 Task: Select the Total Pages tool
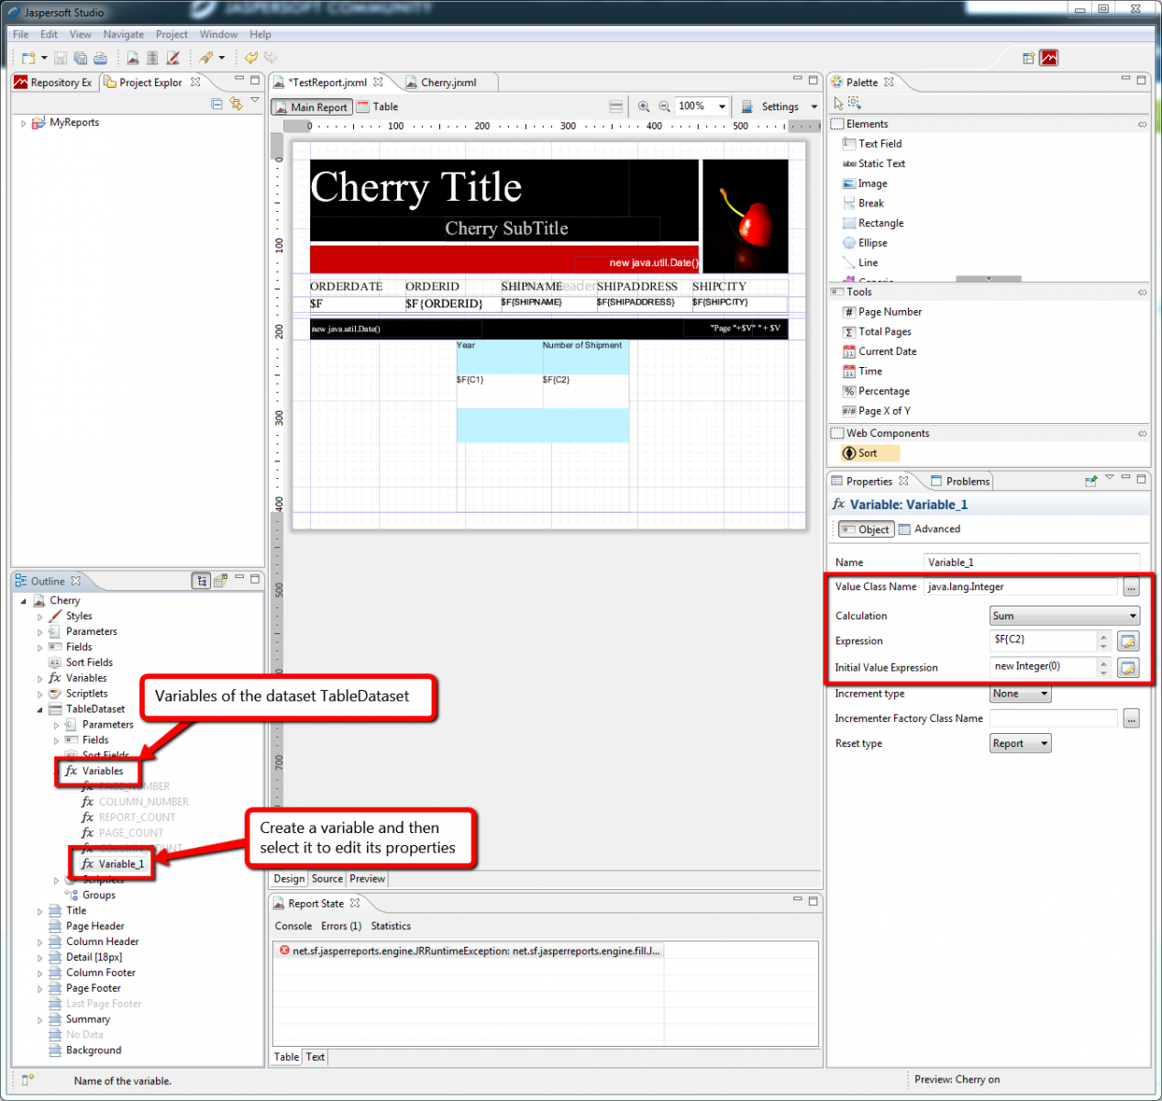[x=878, y=332]
